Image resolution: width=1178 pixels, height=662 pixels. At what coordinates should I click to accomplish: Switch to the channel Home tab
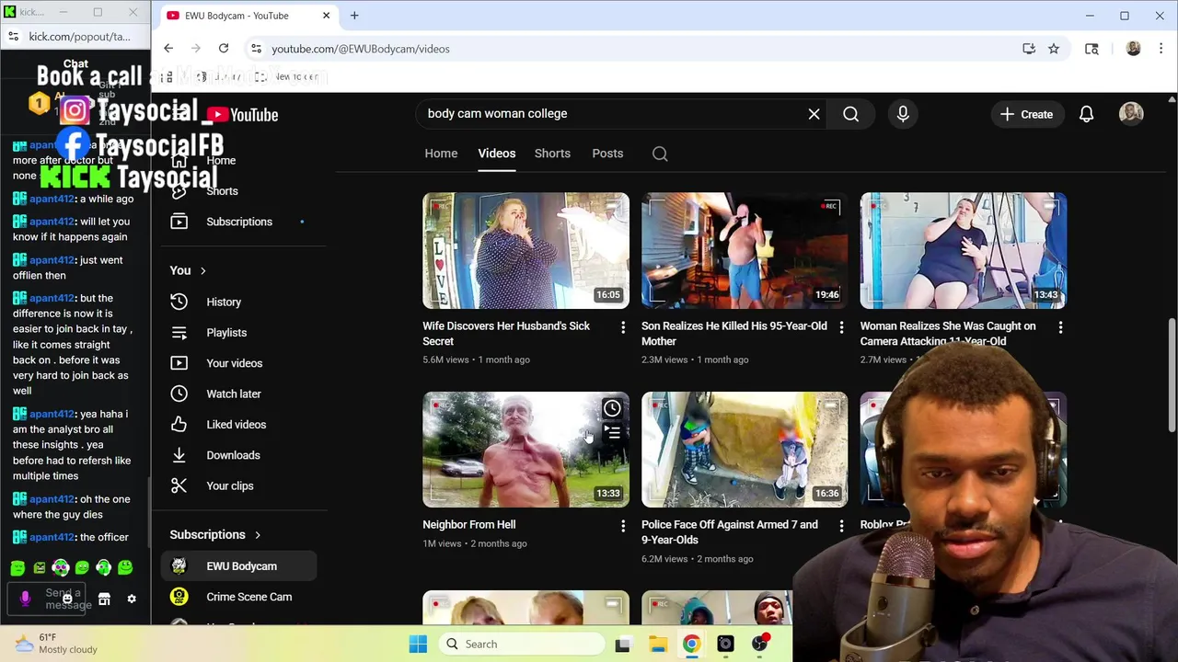click(x=441, y=154)
